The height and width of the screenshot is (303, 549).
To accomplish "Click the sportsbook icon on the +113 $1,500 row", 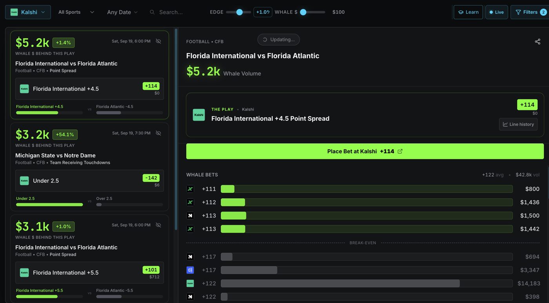I will tap(190, 215).
